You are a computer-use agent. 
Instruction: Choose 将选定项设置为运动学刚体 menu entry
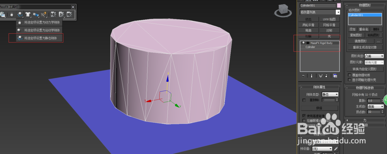pos(39,30)
